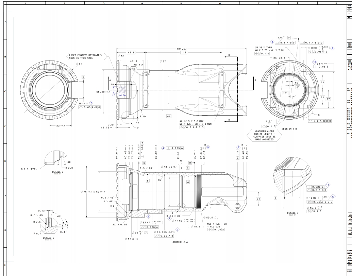Select balloon 12 next to Ø12 H7

[x=335, y=217]
